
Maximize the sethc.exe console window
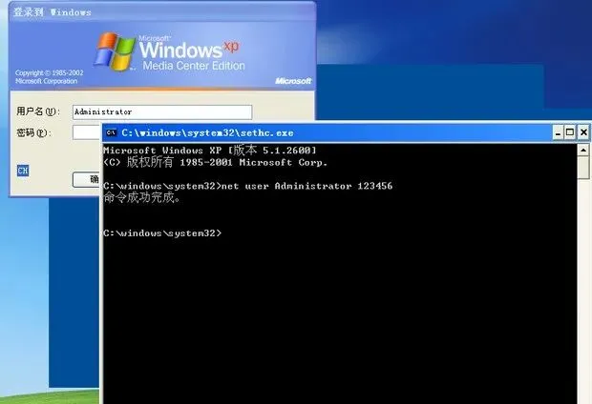pyautogui.click(x=570, y=132)
